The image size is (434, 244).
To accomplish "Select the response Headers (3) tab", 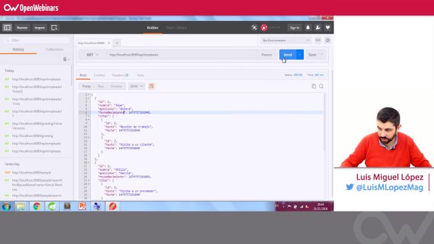I will click(x=120, y=75).
